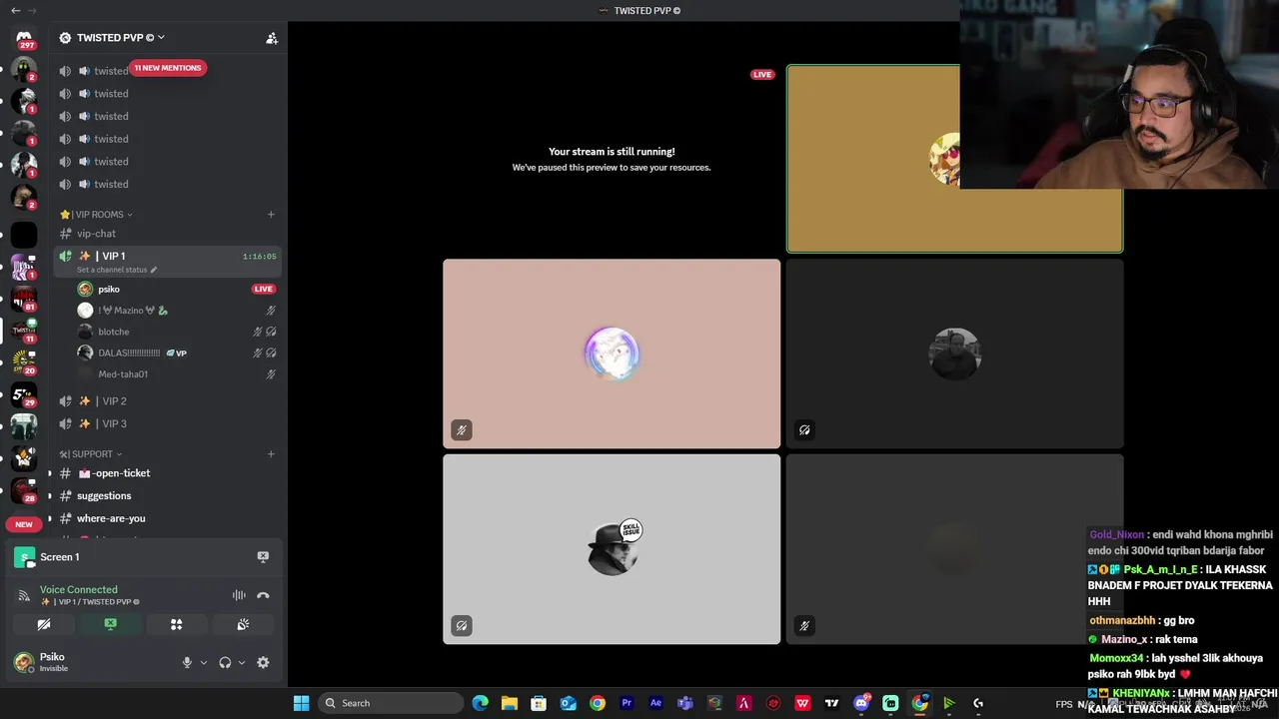Image resolution: width=1279 pixels, height=719 pixels.
Task: Open the soundboard icon
Action: pyautogui.click(x=243, y=624)
